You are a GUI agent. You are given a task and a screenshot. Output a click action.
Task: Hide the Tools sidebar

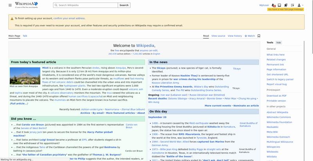click(x=279, y=42)
